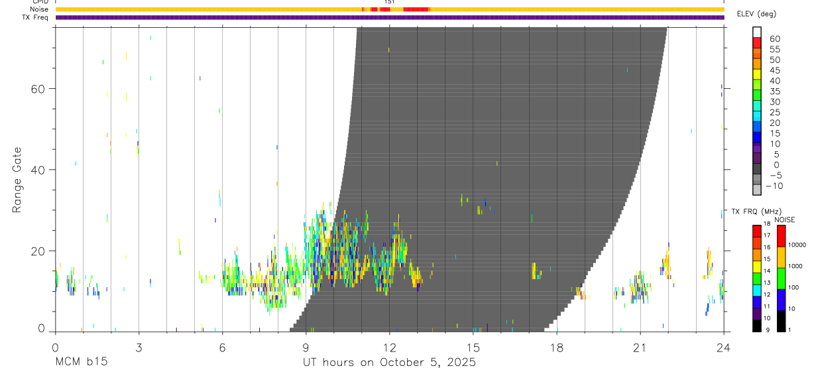
Task: Click the red NOISE legend segment above 10000
Action: click(782, 235)
